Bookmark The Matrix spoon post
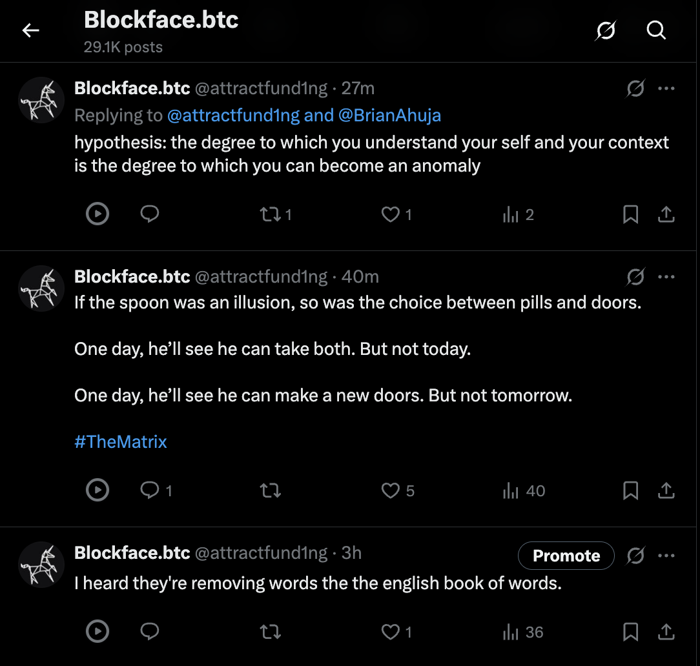This screenshot has height=666, width=700. tap(630, 491)
